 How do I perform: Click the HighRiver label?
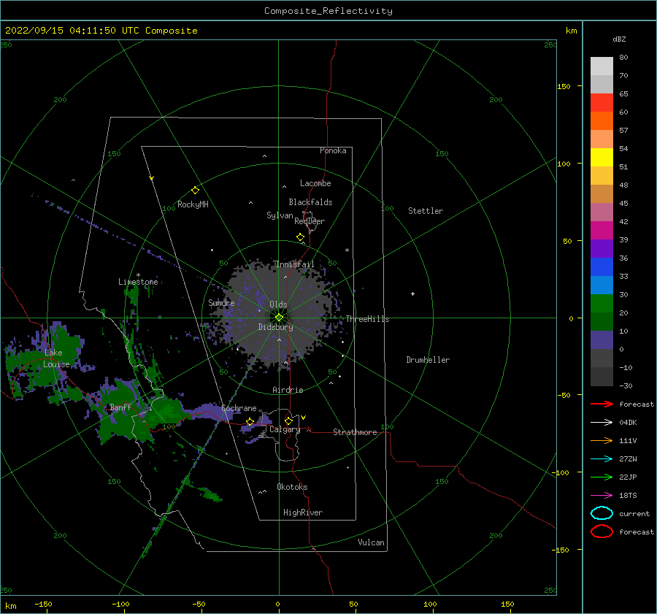coord(303,513)
